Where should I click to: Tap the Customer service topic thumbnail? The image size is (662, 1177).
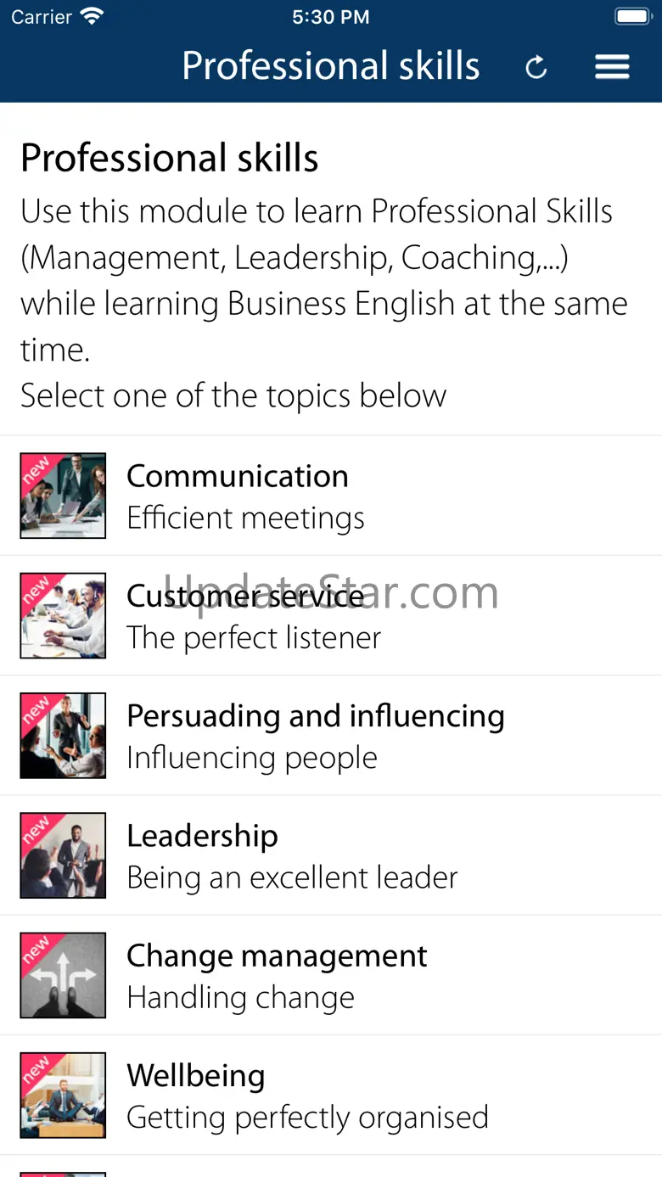[63, 615]
